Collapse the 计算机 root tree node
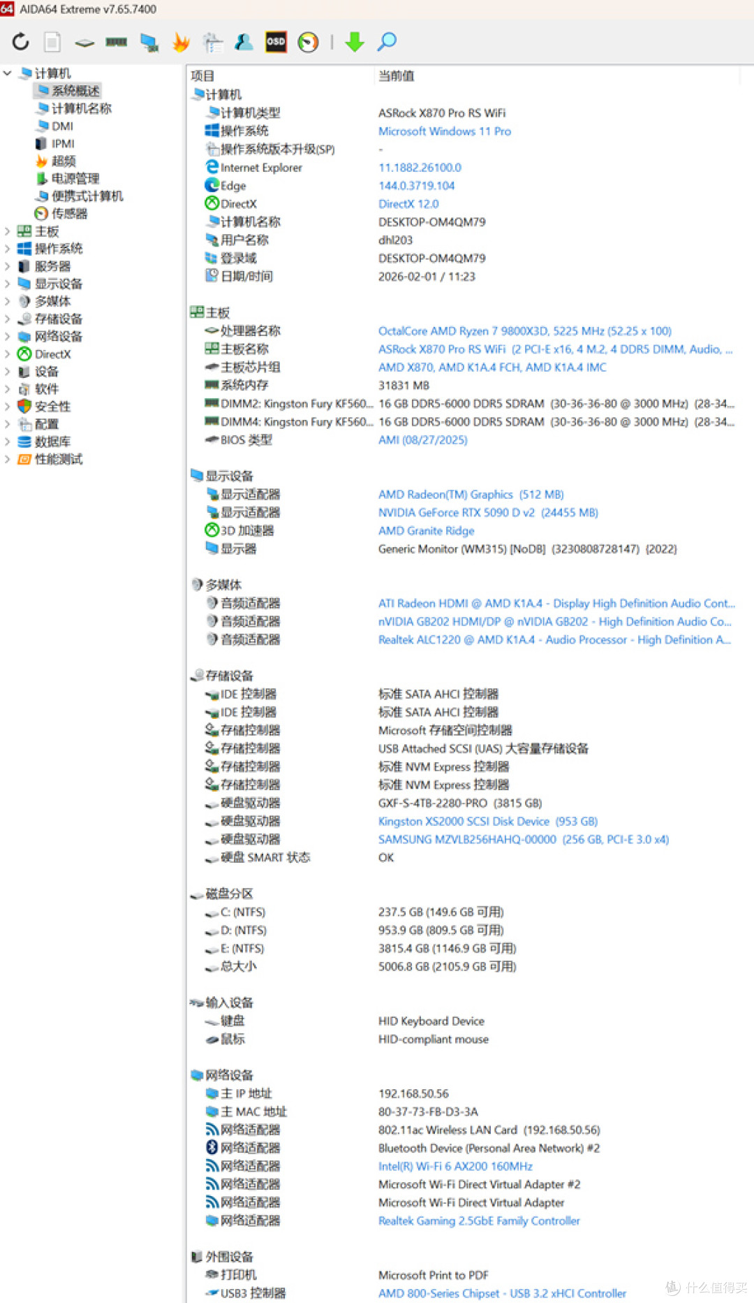This screenshot has width=754, height=1303. coord(7,73)
